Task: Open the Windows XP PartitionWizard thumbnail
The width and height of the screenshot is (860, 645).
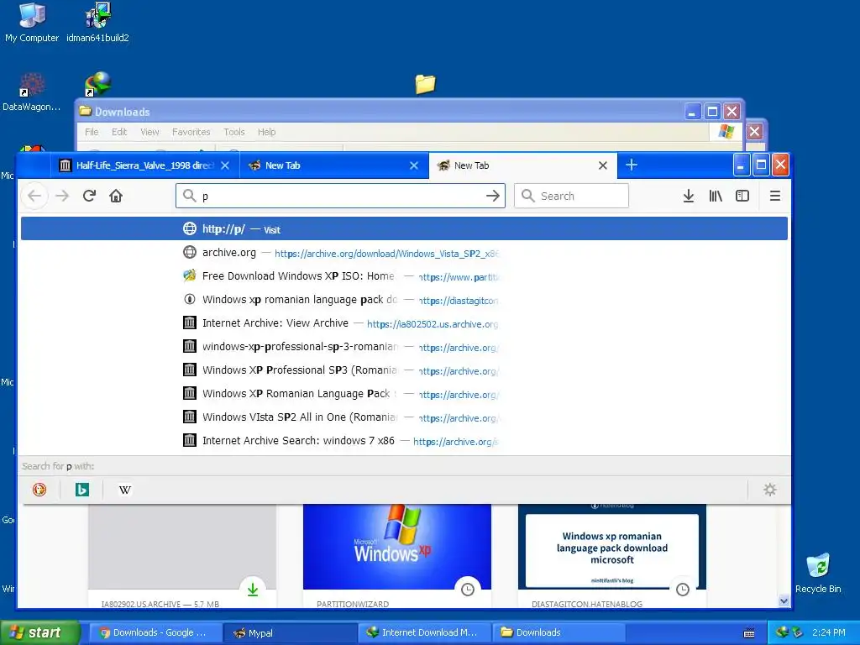Action: pos(397,546)
